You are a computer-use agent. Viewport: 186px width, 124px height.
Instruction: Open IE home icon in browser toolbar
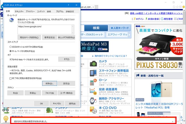(x=174, y=7)
